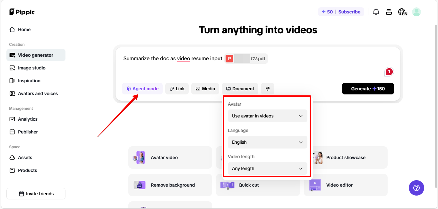
Task: Toggle Agent mode button
Action: [x=142, y=89]
